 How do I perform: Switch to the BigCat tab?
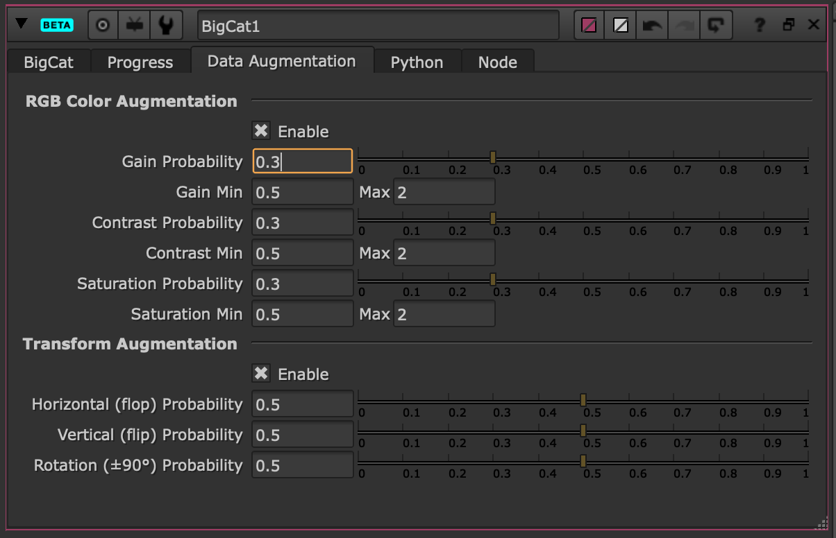coord(49,62)
